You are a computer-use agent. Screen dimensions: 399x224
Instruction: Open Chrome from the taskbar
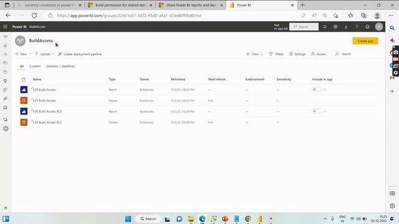(x=248, y=219)
